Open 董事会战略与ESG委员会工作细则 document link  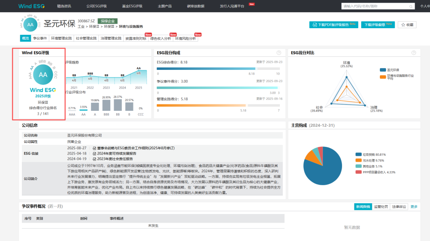(x=135, y=148)
